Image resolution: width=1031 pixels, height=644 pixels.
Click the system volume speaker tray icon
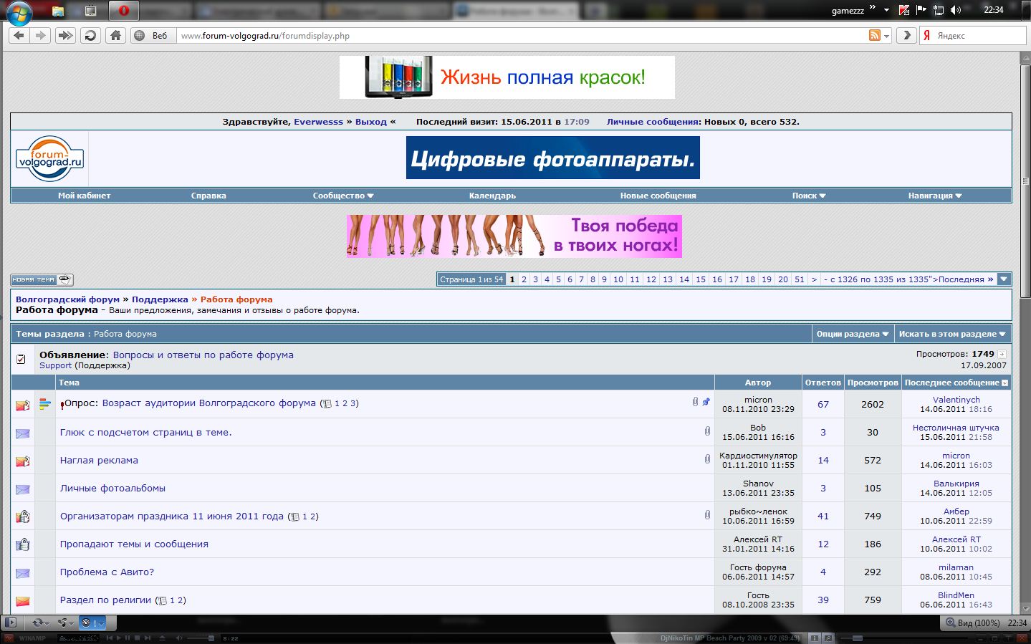[956, 10]
